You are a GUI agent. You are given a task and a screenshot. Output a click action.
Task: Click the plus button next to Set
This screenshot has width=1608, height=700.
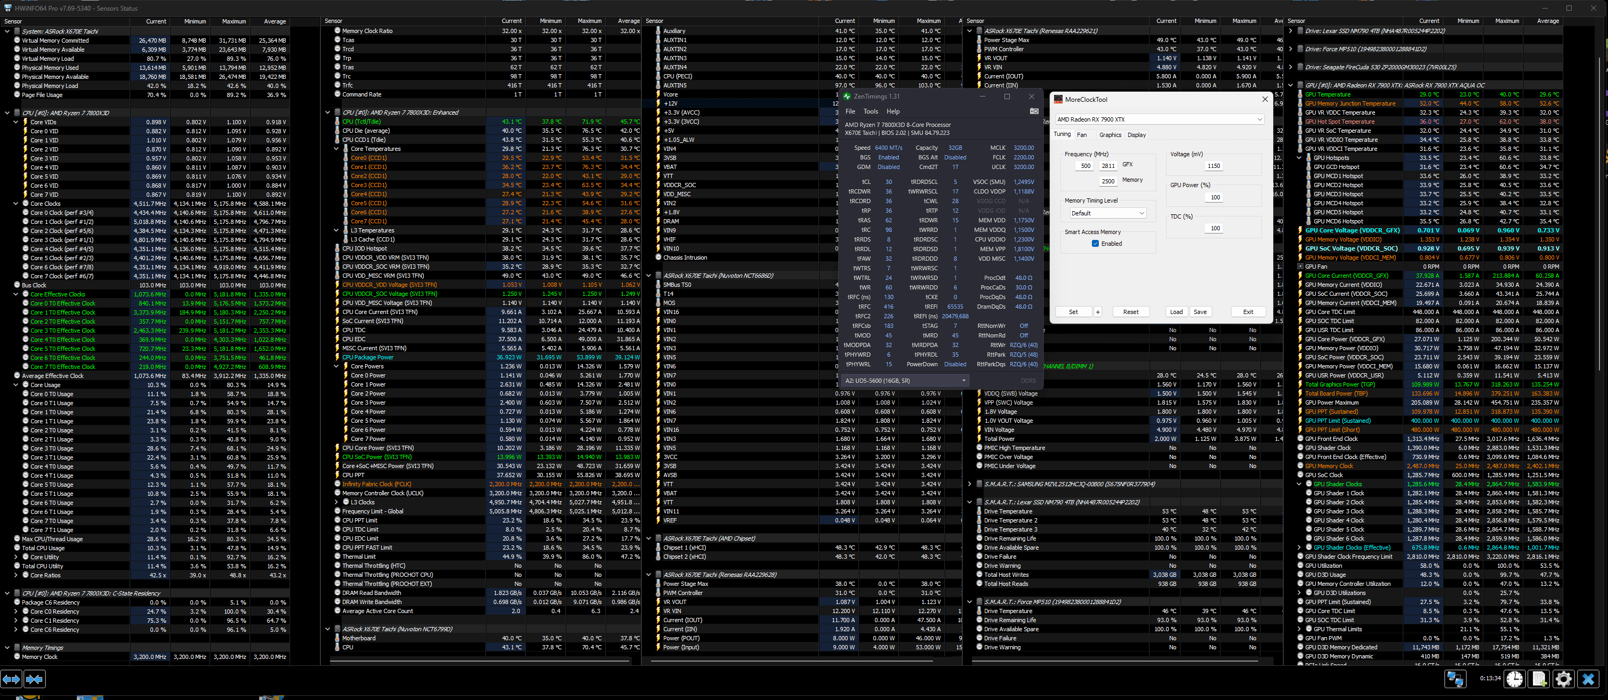click(1097, 311)
